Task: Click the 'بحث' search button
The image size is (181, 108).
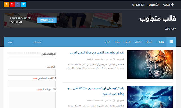Action: tap(10, 42)
